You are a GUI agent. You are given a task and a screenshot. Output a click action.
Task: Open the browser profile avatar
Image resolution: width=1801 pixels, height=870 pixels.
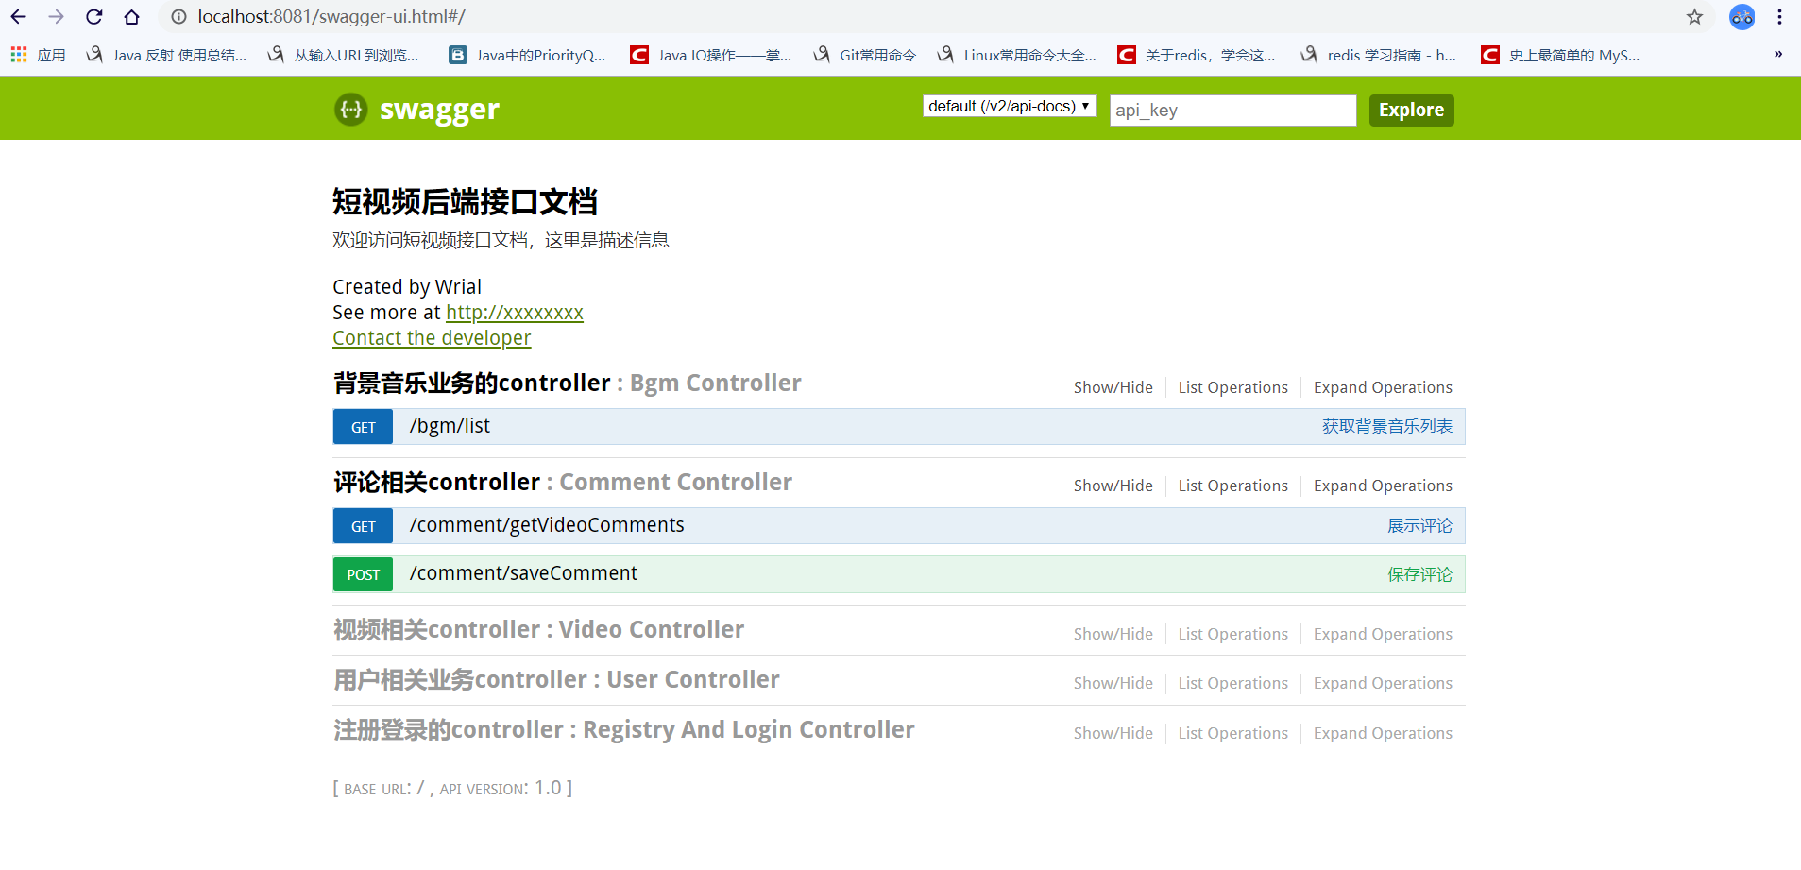pyautogui.click(x=1742, y=17)
